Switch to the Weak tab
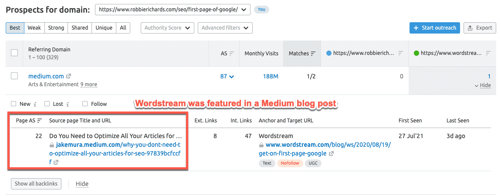The image size is (501, 196). coord(34,28)
